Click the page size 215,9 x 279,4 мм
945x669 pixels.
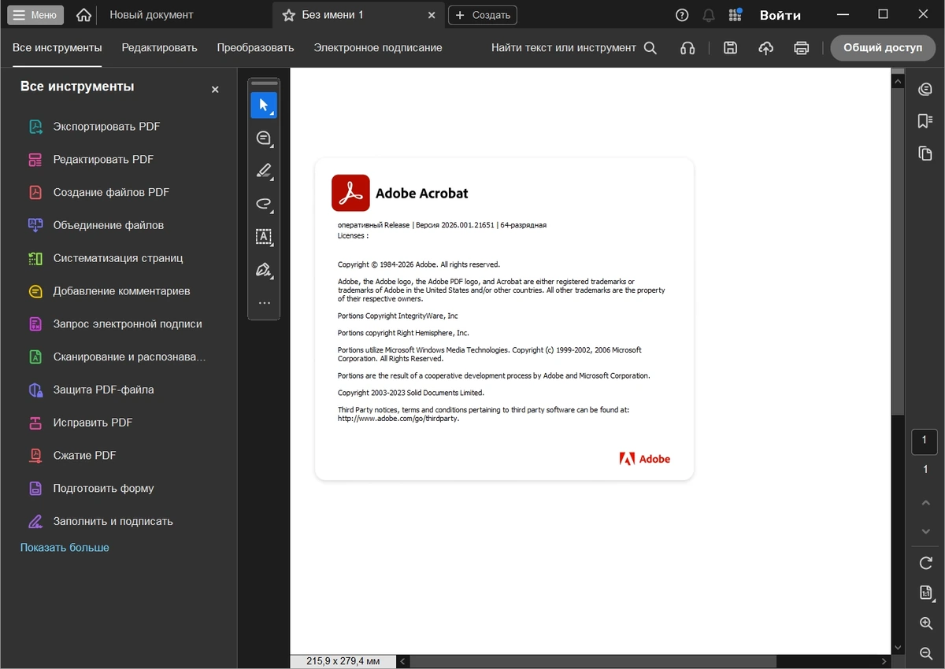coord(343,662)
